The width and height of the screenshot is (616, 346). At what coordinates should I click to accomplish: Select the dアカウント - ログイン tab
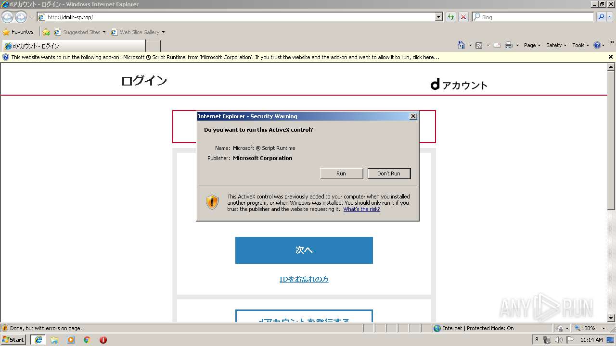point(73,46)
